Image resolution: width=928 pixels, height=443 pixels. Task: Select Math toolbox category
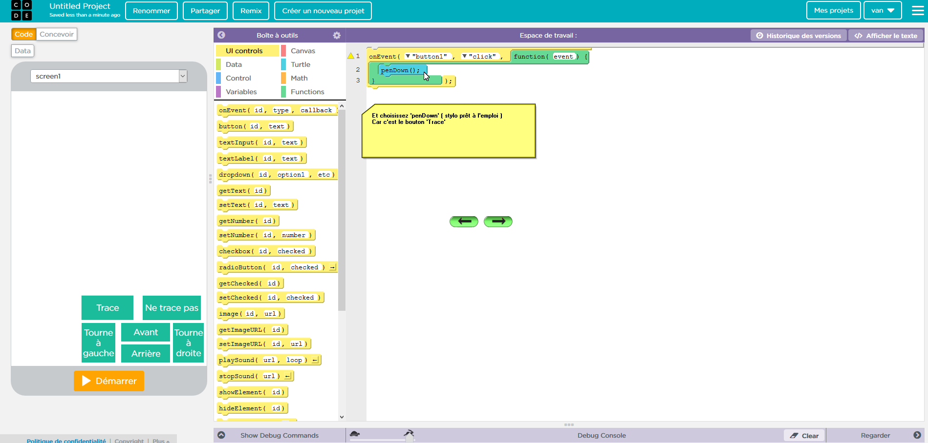(x=312, y=78)
